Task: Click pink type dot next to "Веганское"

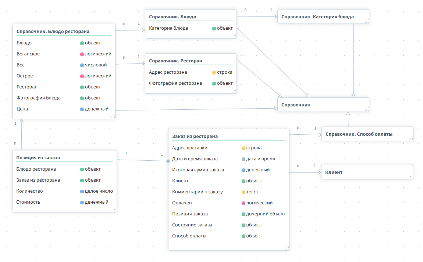Action: [x=82, y=54]
